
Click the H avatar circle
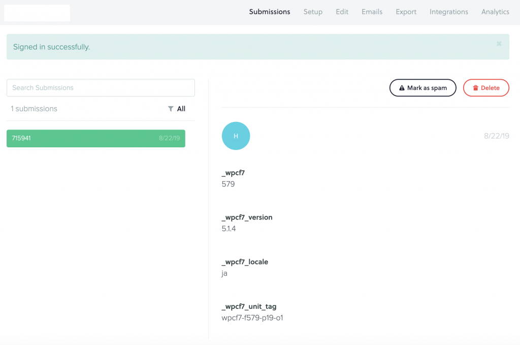(236, 136)
